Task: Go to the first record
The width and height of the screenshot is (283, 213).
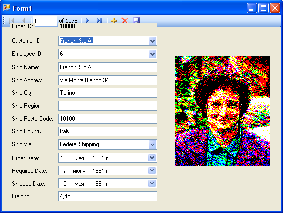Action: point(11,20)
